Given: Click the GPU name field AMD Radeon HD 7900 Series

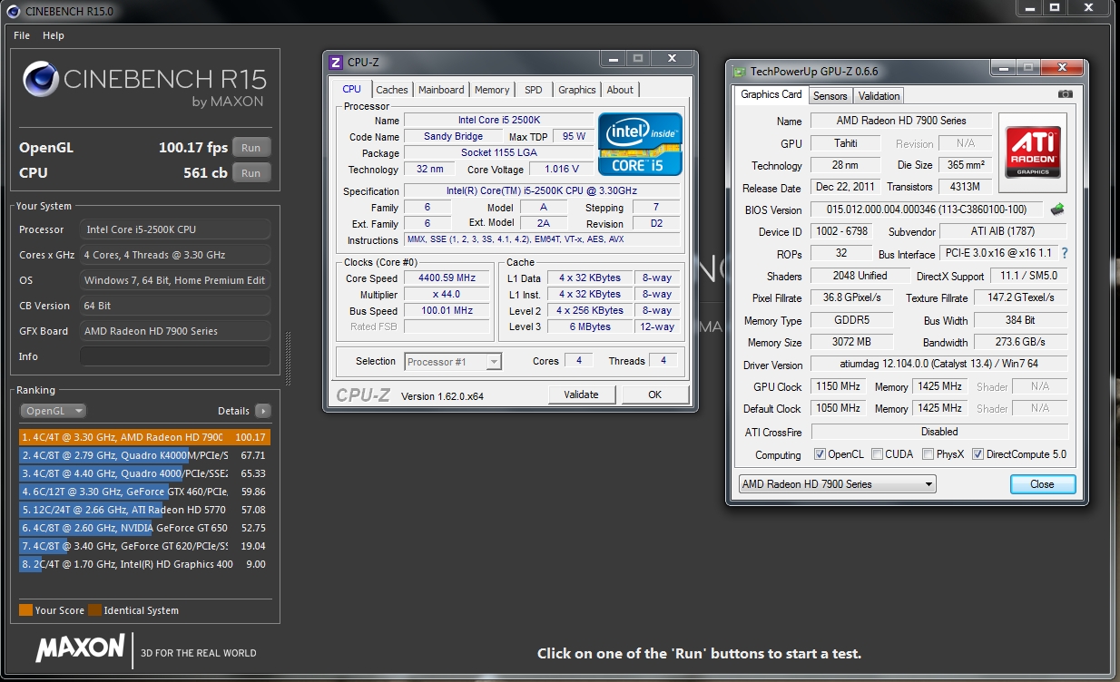Looking at the screenshot, I should [x=900, y=121].
